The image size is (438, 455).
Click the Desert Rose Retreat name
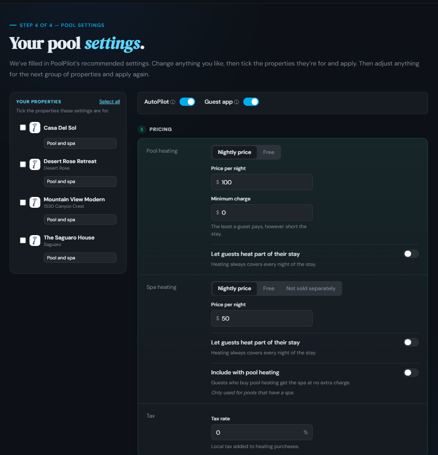(x=70, y=161)
